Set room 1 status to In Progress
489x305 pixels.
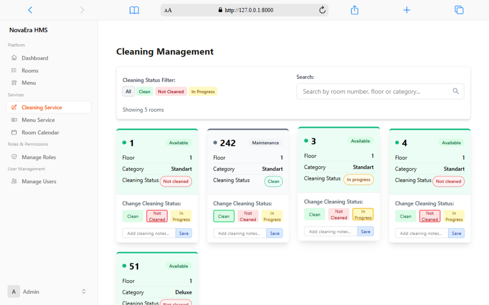point(181,216)
